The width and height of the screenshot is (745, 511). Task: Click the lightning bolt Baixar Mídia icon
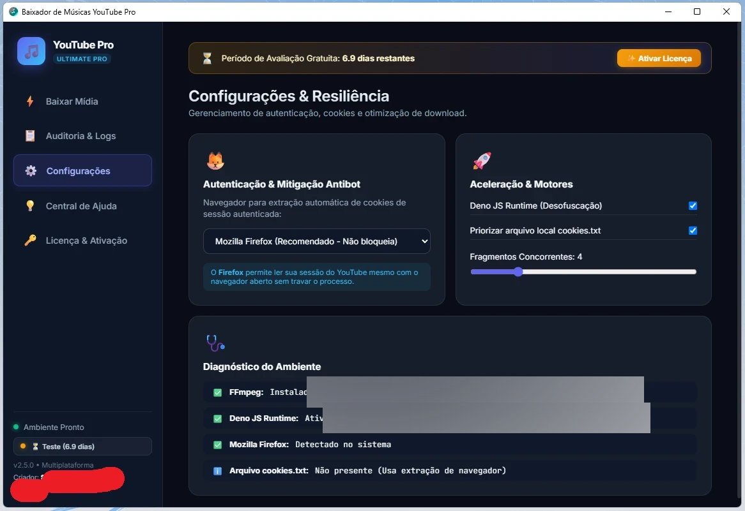[30, 101]
